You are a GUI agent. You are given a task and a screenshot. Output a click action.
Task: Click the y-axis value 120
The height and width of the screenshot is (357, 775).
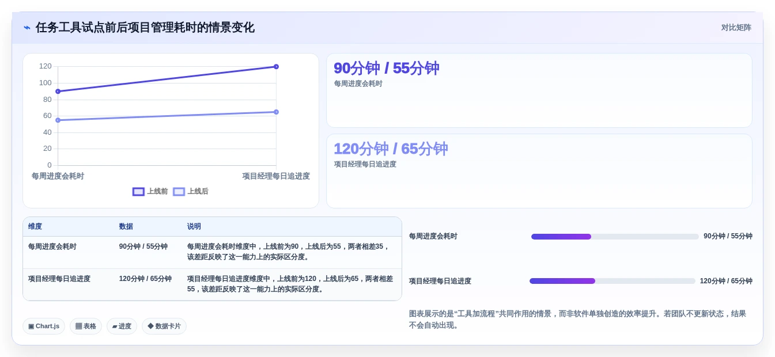click(46, 66)
